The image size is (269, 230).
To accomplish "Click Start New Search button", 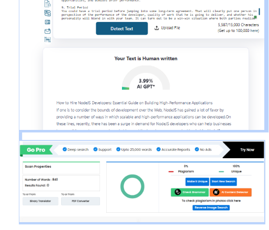I will click(223, 182).
